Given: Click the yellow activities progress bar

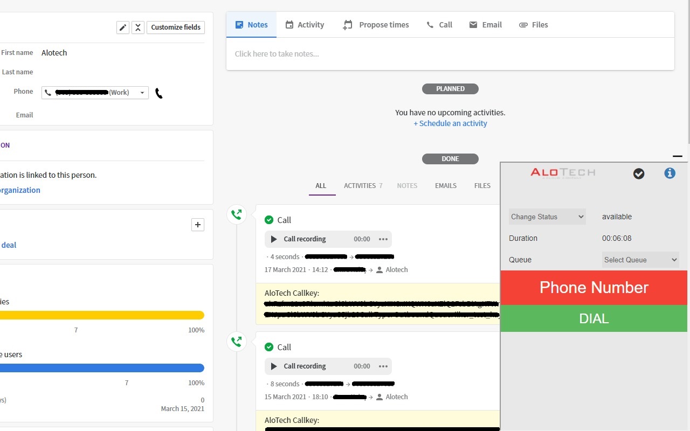Looking at the screenshot, I should pyautogui.click(x=102, y=315).
